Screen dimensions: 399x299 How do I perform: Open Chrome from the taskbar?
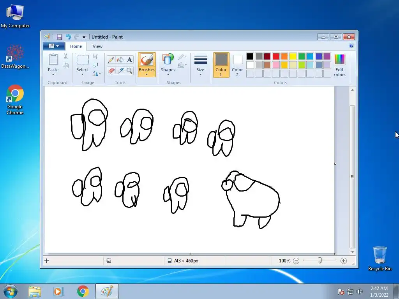point(83,291)
